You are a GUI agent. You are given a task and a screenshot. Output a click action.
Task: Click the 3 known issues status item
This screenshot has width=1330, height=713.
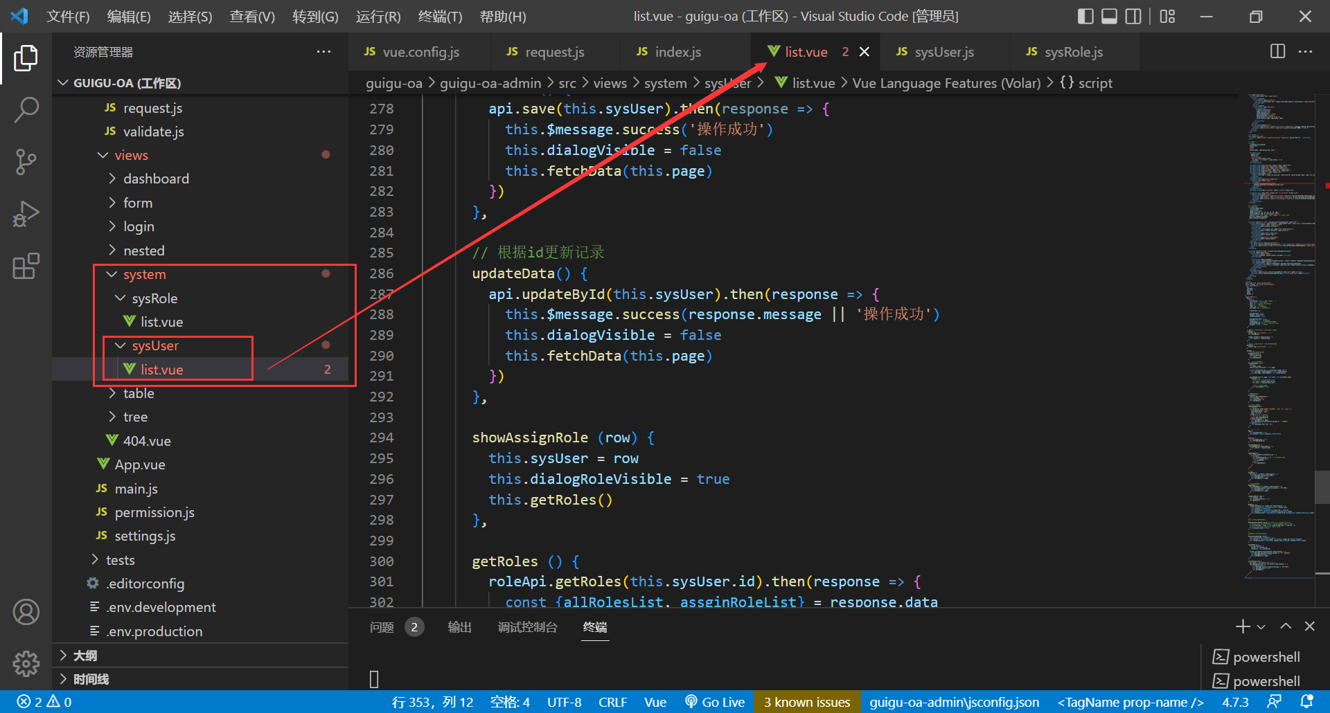(807, 702)
